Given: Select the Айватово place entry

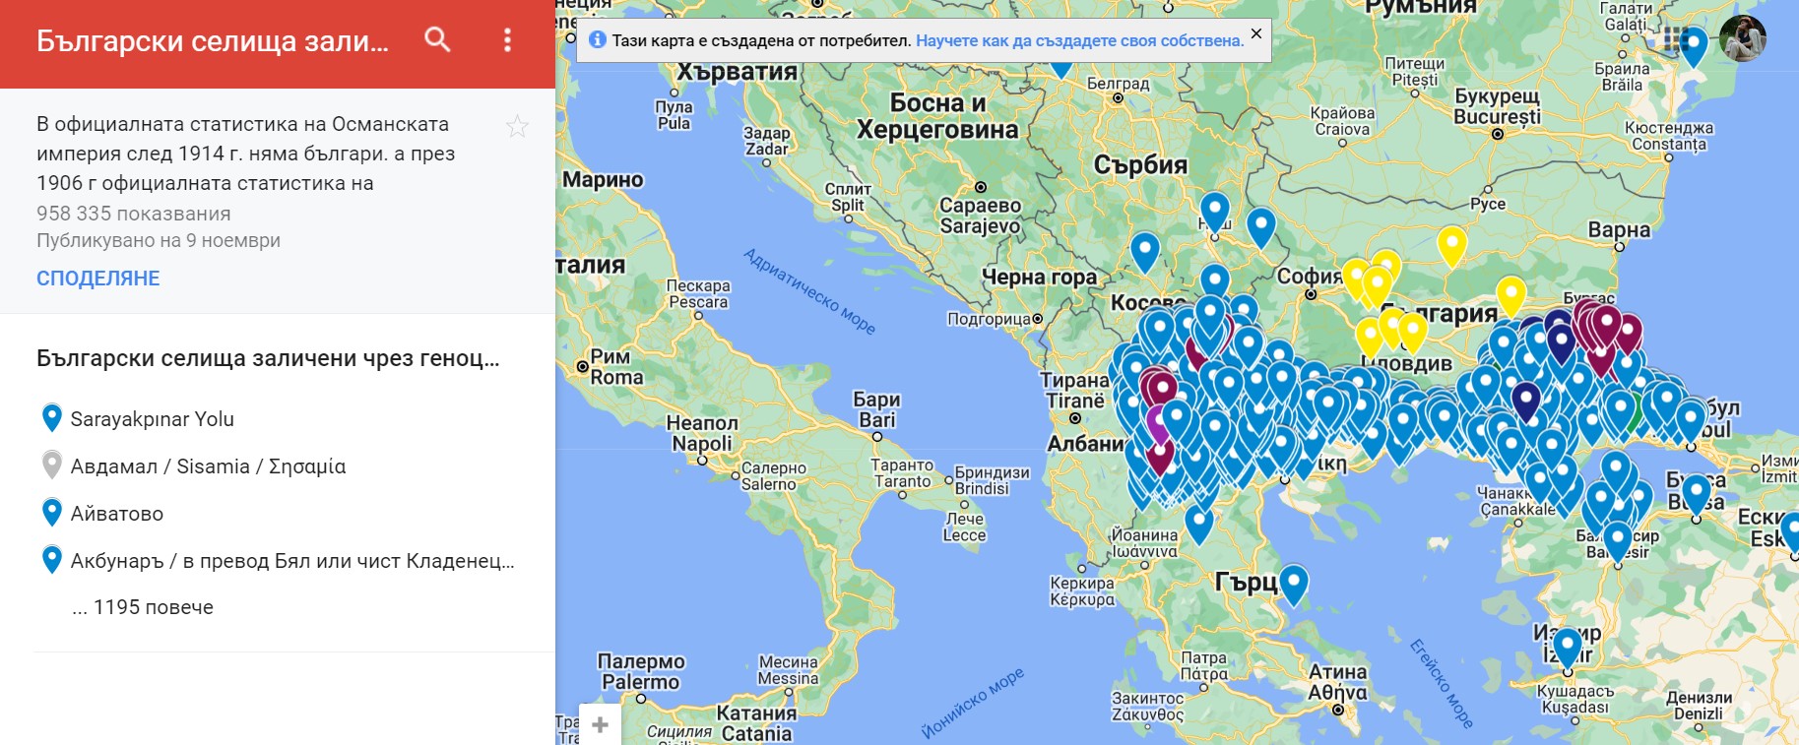Looking at the screenshot, I should (116, 514).
